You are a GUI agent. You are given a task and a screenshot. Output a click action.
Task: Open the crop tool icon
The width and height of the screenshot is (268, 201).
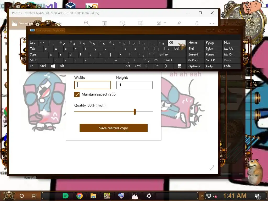pos(140,23)
